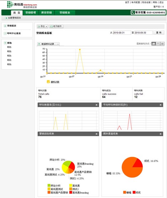This screenshot has height=198, width=167.
Task: Select the third chart layout icon
Action: tap(162, 44)
